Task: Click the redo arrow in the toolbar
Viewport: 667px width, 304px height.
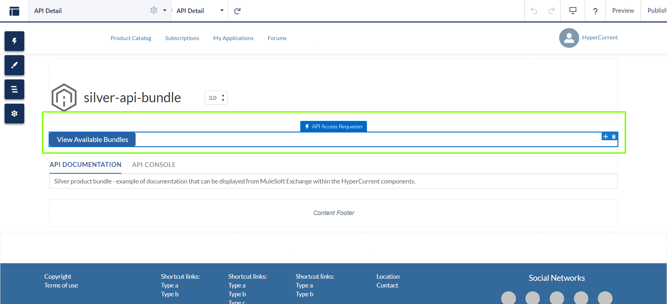Action: coord(551,11)
